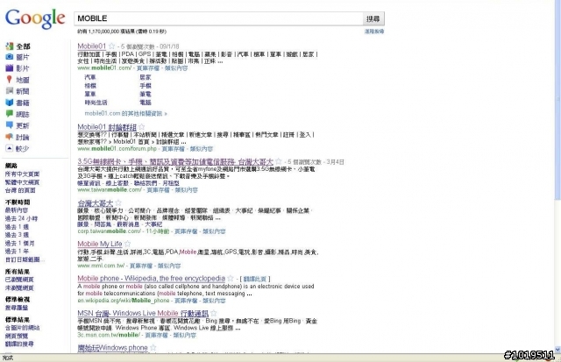Image resolution: width=561 pixels, height=362 pixels.
Task: Filter by 繁體中文網頁 pages
Action: pyautogui.click(x=22, y=182)
